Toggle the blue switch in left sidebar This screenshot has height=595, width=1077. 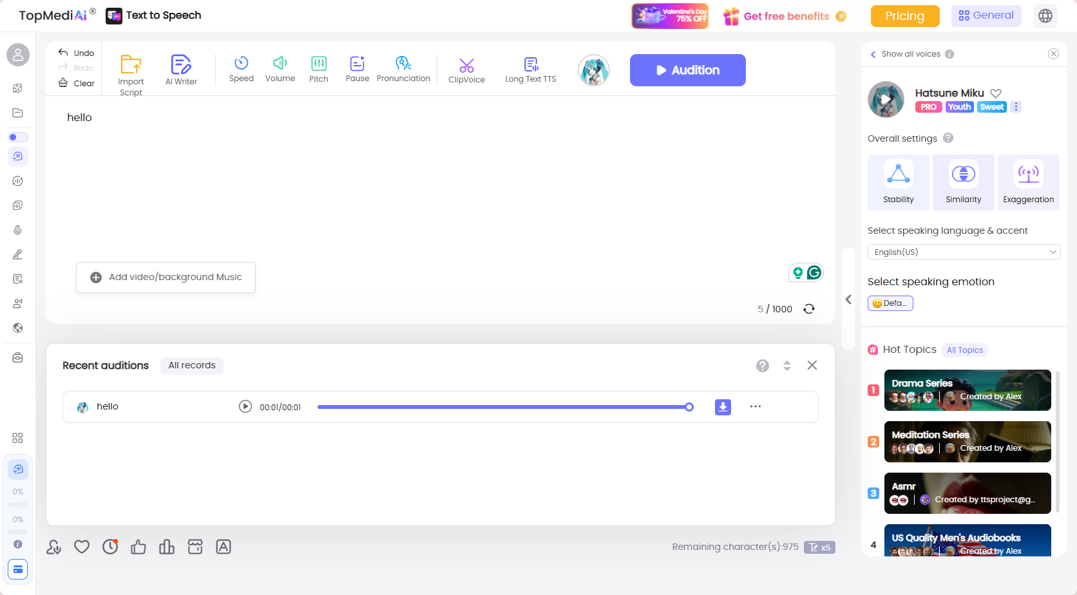(18, 137)
